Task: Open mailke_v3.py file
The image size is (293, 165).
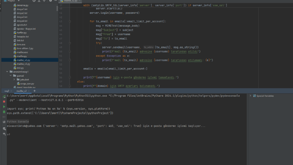Action: click(x=23, y=64)
